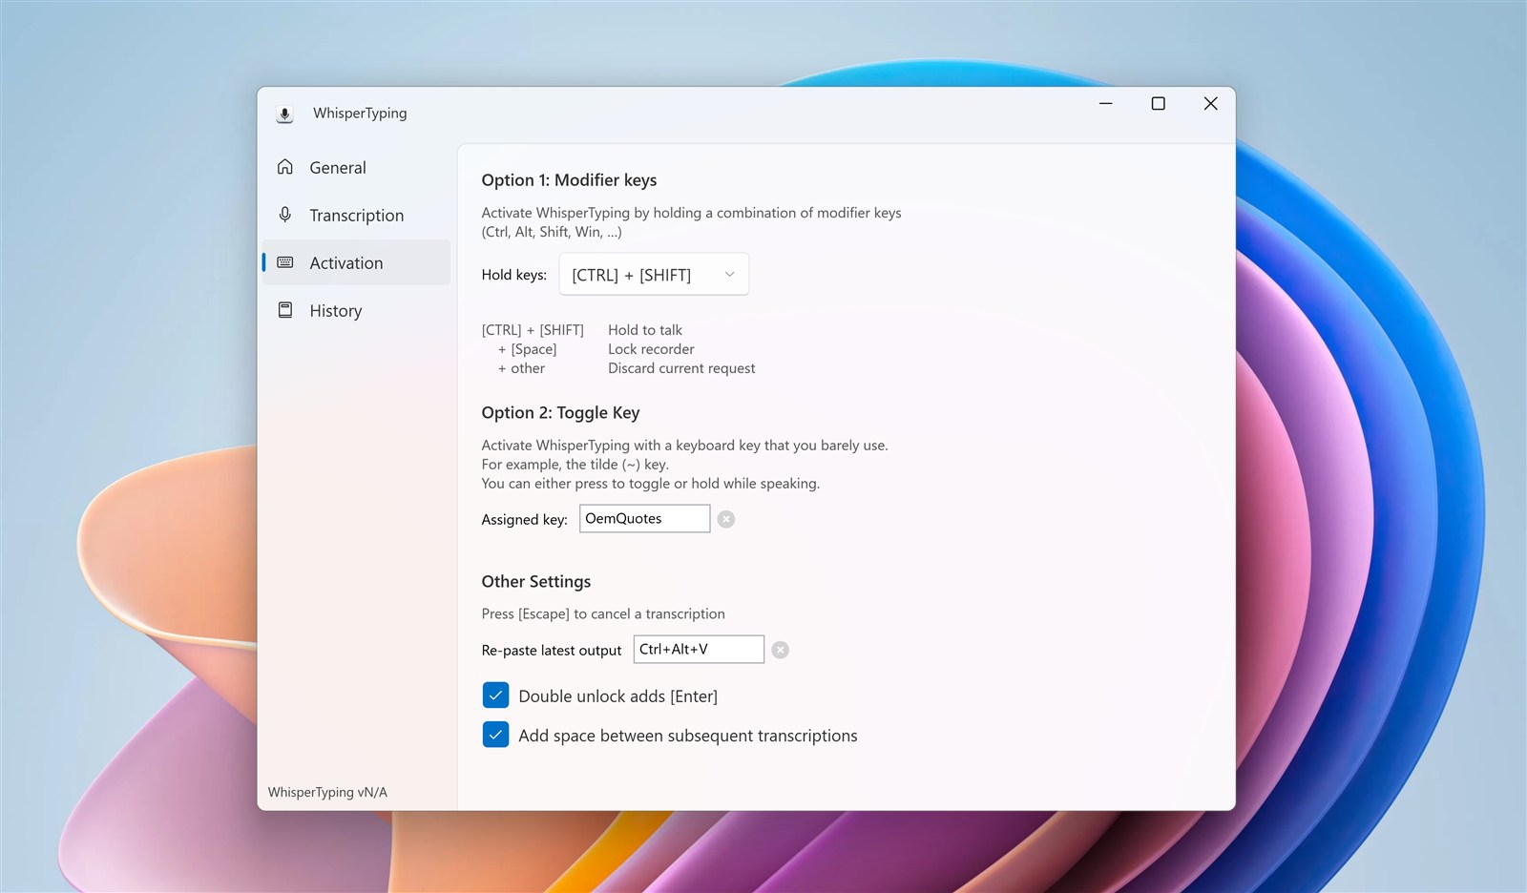Screen dimensions: 1527x893
Task: Click the home icon beside General
Action: [284, 166]
